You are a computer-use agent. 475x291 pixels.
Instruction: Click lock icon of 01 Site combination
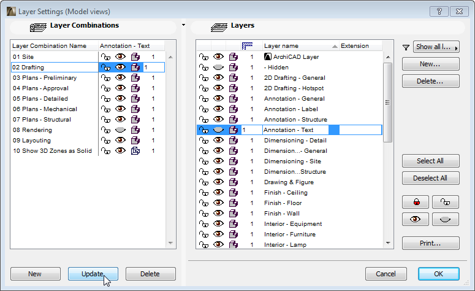pyautogui.click(x=105, y=57)
